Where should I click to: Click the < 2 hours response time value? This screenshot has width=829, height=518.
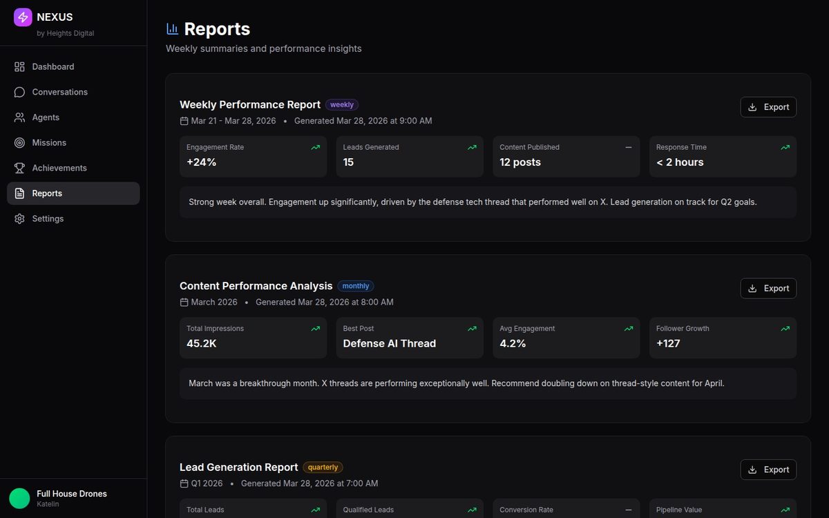click(680, 162)
